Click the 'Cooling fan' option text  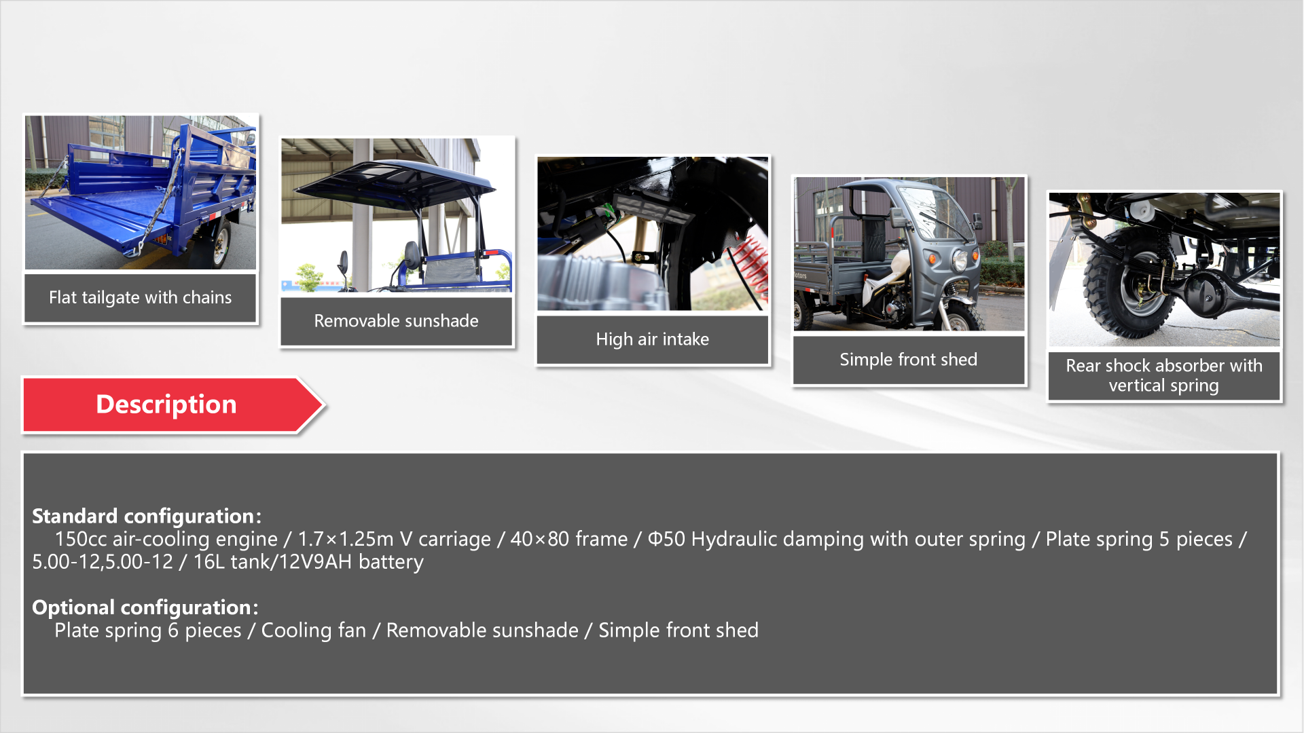point(313,631)
